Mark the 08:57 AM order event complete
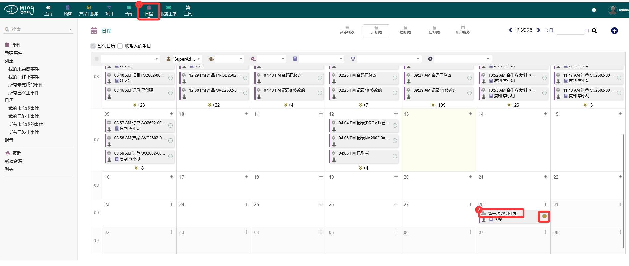 [170, 126]
